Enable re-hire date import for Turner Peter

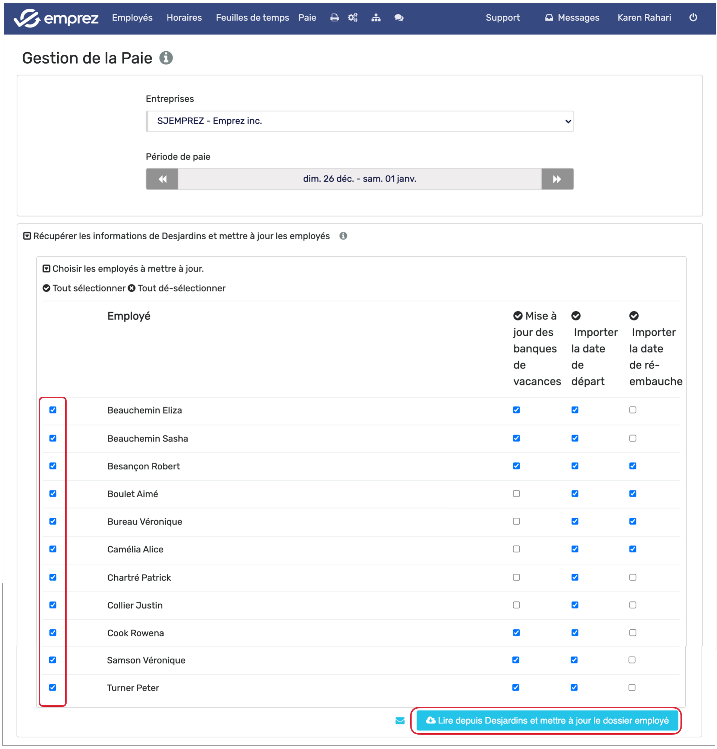click(x=632, y=688)
